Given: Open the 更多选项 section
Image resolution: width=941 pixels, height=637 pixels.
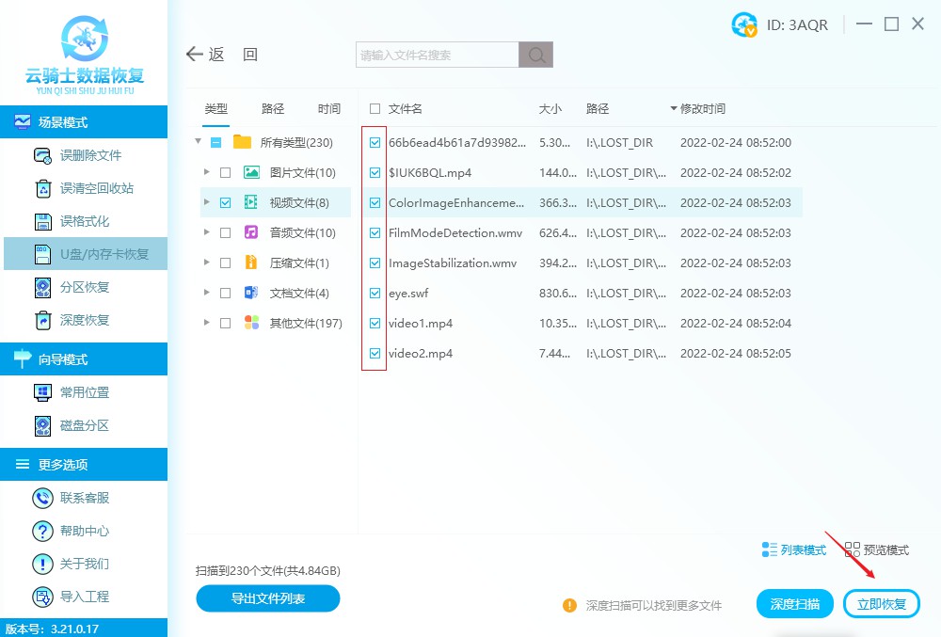Looking at the screenshot, I should click(84, 464).
